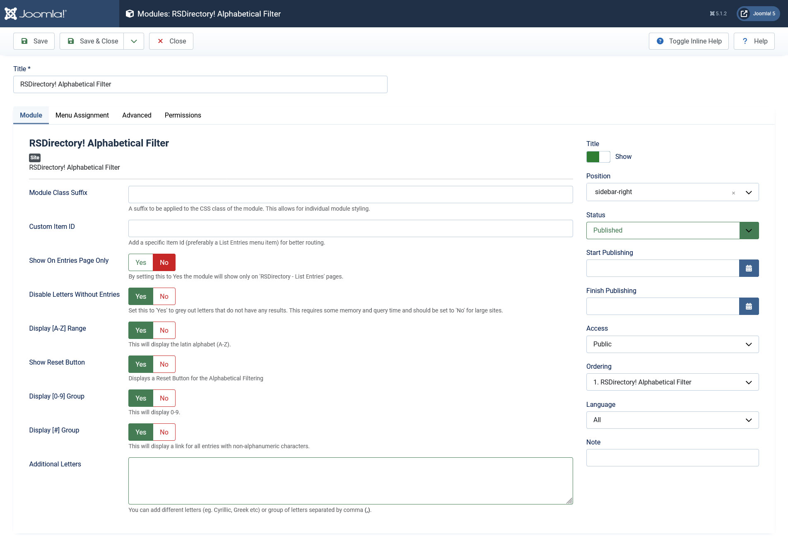The height and width of the screenshot is (538, 788).
Task: Open the Language dropdown showing All
Action: pos(672,420)
